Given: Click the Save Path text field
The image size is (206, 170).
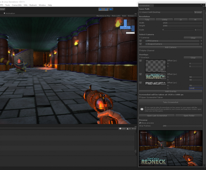Looking at the screenshot, I should click(x=166, y=12).
